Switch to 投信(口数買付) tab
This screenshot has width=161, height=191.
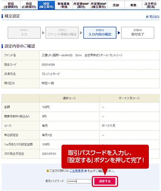click(29, 5)
